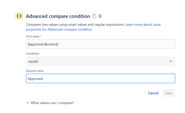The width and height of the screenshot is (185, 113).
Task: Open the Condition dropdown showing equals
Action: point(100,61)
